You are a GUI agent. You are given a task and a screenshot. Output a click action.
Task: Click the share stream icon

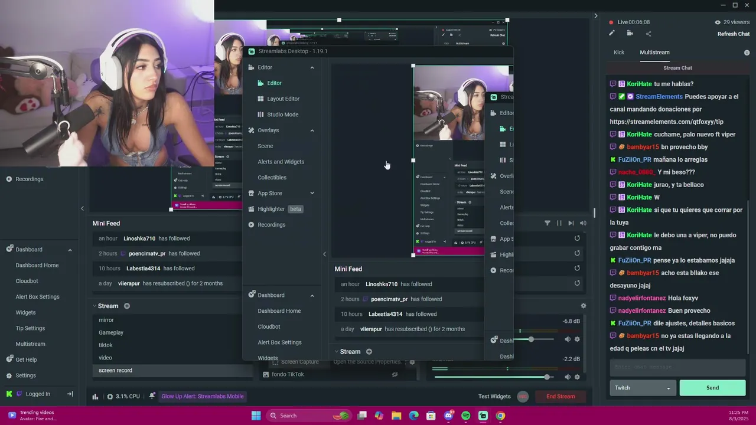[x=649, y=34]
